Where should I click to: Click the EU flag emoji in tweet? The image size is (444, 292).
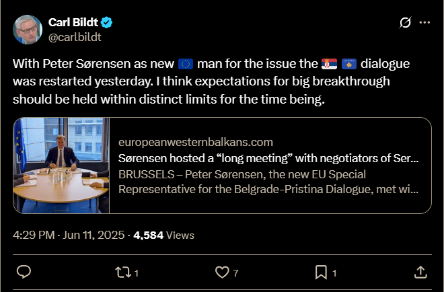coord(186,64)
